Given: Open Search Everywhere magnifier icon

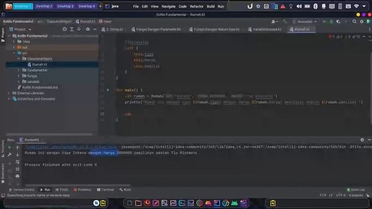Looking at the screenshot, I should click(x=354, y=21).
